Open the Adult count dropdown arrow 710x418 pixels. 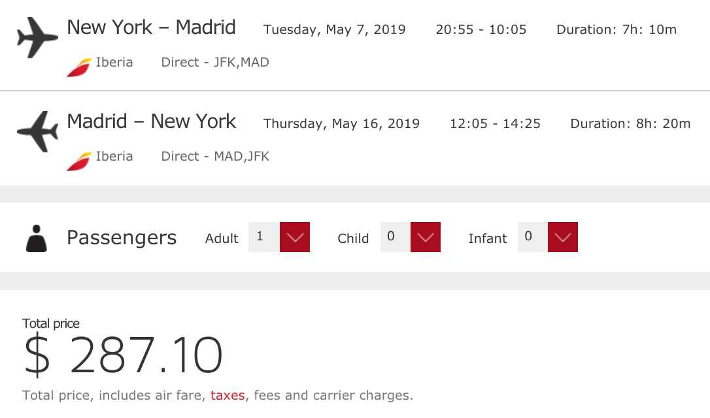(295, 237)
